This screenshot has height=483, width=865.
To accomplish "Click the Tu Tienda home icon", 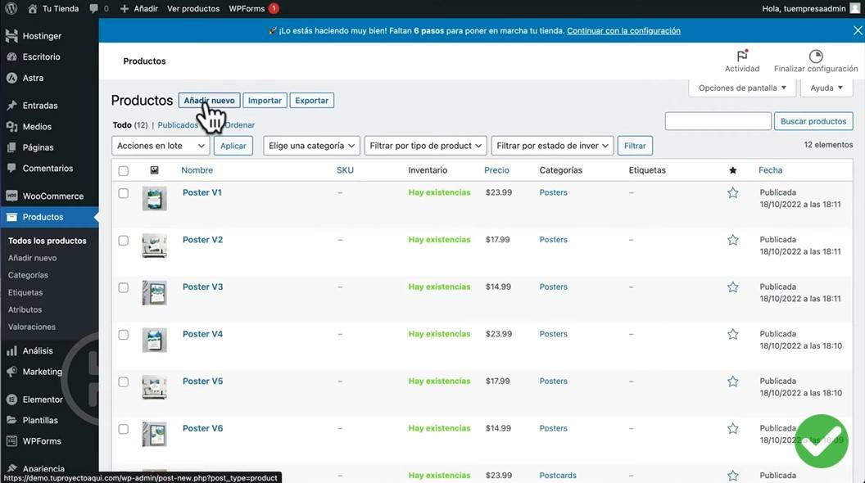I will tap(33, 8).
